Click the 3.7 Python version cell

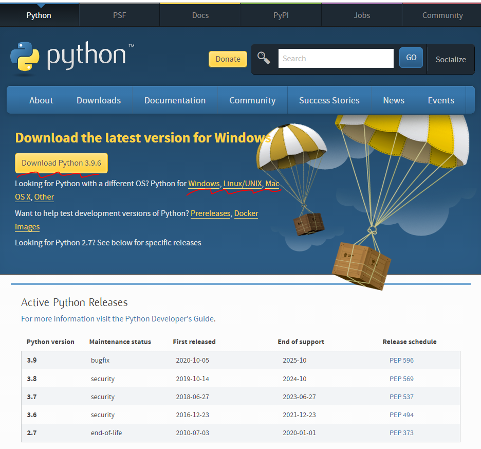tap(32, 397)
